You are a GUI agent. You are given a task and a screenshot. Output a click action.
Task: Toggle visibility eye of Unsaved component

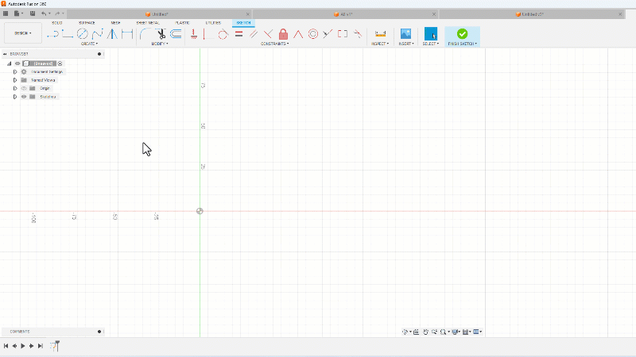click(x=17, y=63)
